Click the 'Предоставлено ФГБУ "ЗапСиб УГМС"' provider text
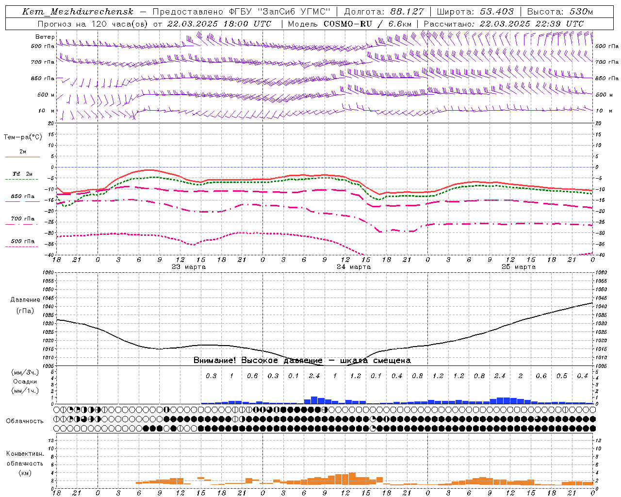621x497 pixels. point(242,12)
